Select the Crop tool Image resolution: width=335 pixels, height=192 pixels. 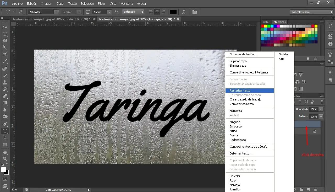click(x=5, y=54)
